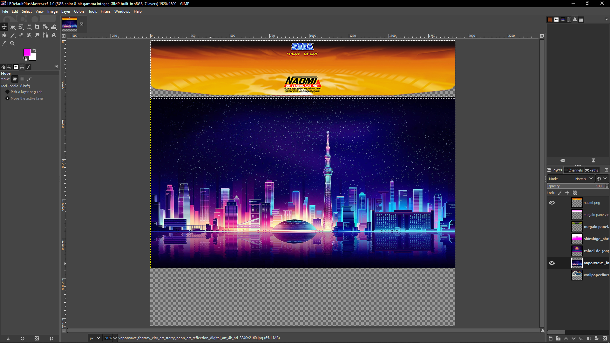Image resolution: width=610 pixels, height=343 pixels.
Task: Switch to the Channels tab
Action: (x=573, y=170)
